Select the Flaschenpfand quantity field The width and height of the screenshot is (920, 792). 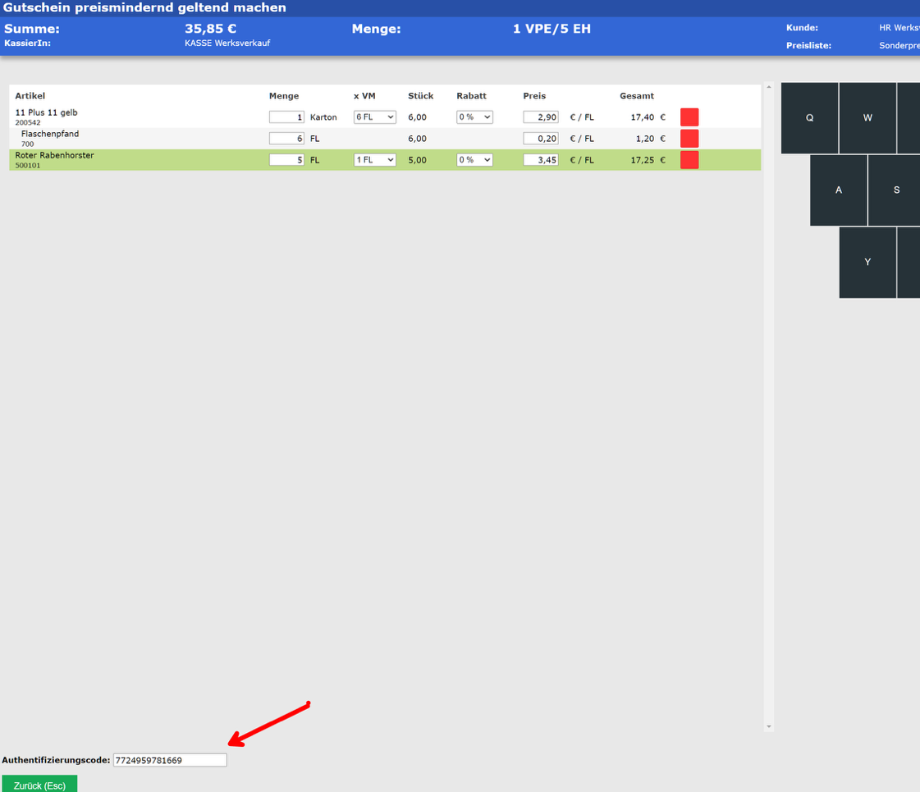(287, 139)
